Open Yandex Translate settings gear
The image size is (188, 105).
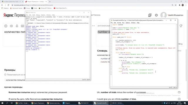click(x=156, y=15)
